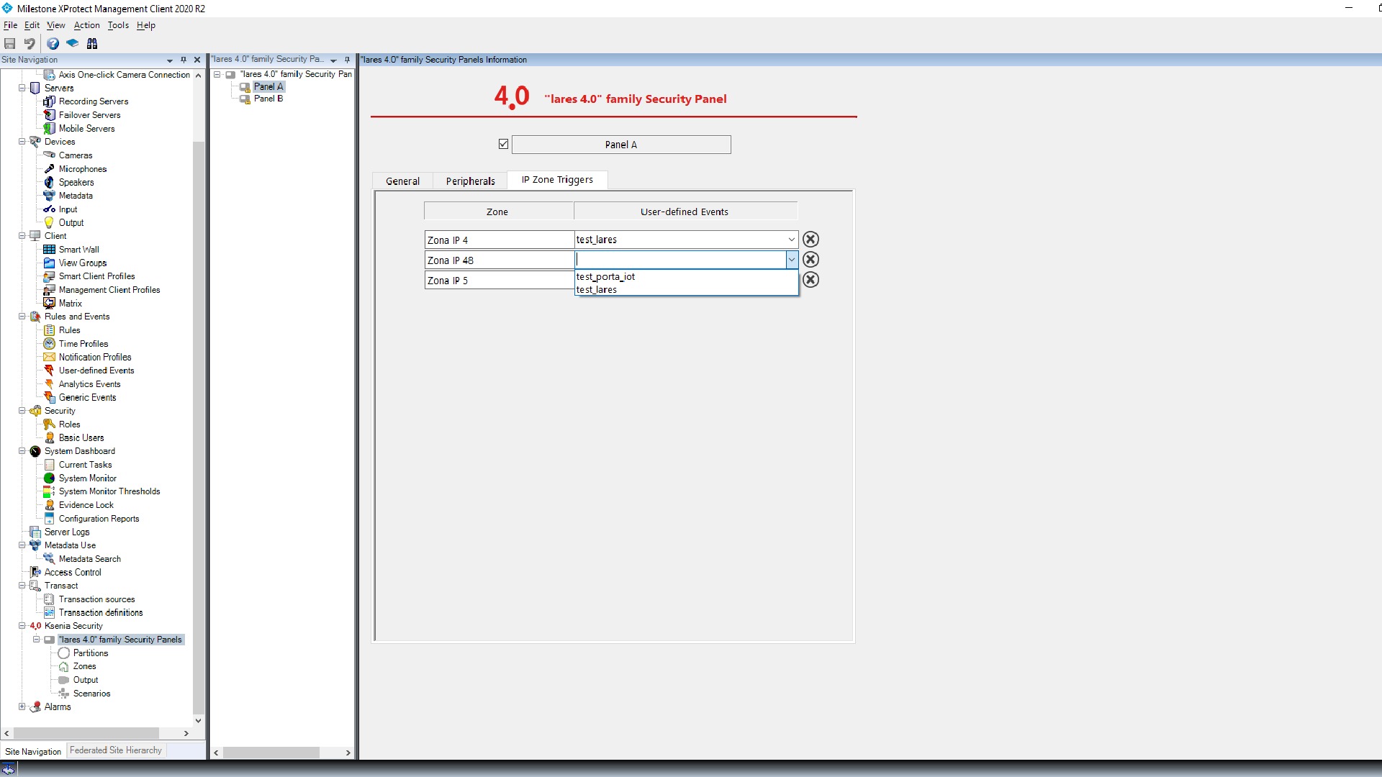Choose test_lares from the open dropdown list
1382x777 pixels.
click(687, 289)
